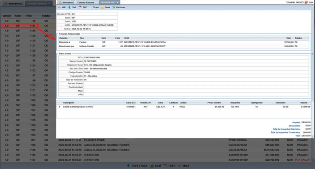Click the Código Postal value 76000
Viewport: 315px width, 169px height.
pyautogui.click(x=87, y=72)
